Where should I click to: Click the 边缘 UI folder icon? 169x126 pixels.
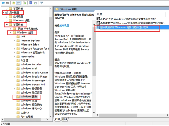(x=18, y=113)
